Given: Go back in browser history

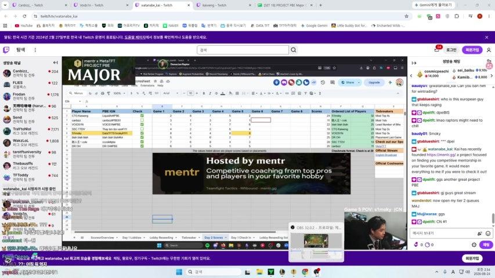Looking at the screenshot, I should pos(6,16).
